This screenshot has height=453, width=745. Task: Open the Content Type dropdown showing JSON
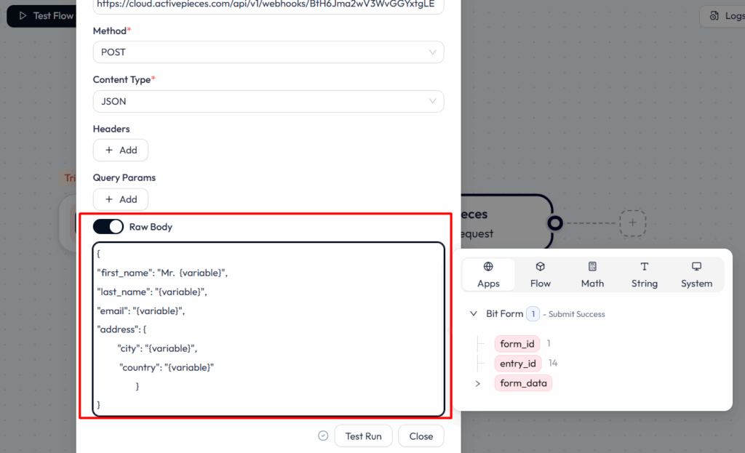tap(268, 101)
